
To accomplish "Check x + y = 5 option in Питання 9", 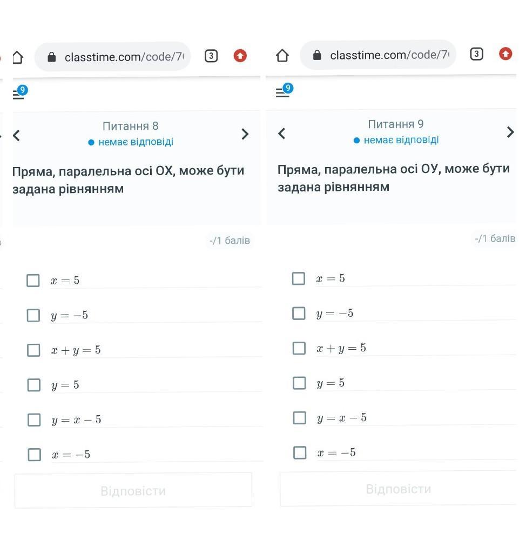I will click(299, 348).
